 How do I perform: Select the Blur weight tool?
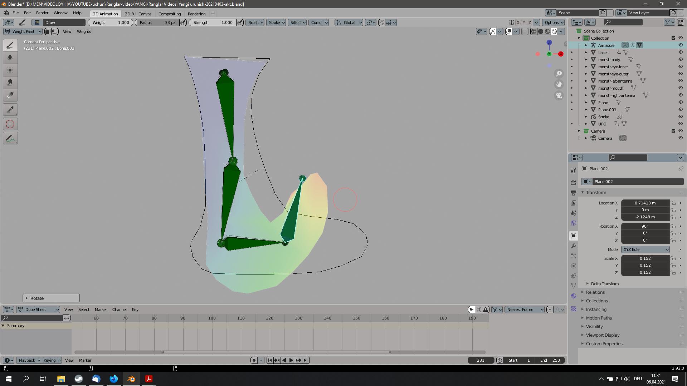(x=10, y=57)
